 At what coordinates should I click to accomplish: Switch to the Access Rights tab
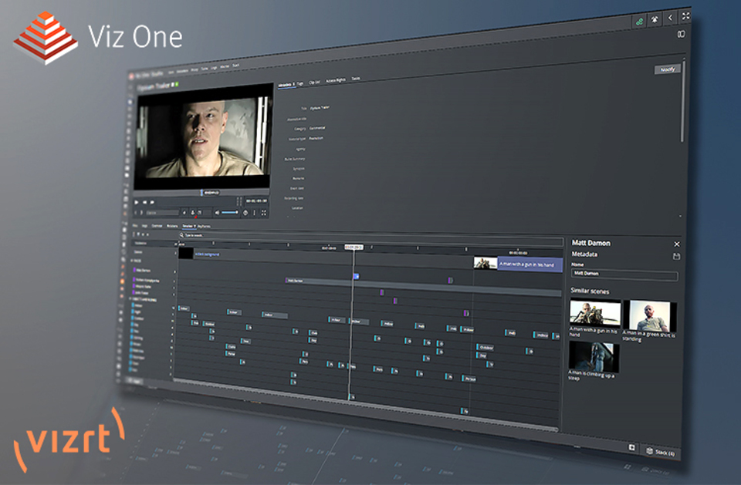[x=335, y=79]
